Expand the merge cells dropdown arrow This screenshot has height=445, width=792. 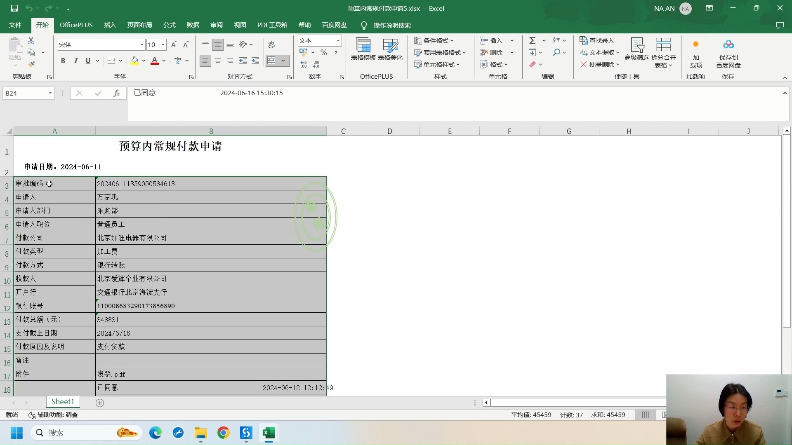click(283, 61)
